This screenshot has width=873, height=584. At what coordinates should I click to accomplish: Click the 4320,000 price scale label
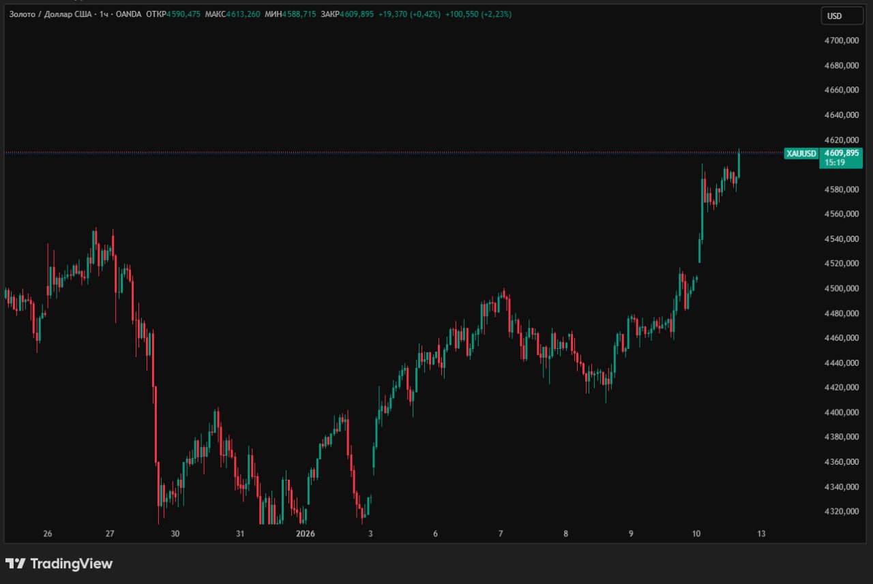pos(842,511)
